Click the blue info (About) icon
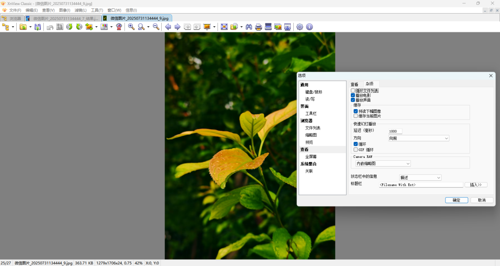 (x=309, y=27)
